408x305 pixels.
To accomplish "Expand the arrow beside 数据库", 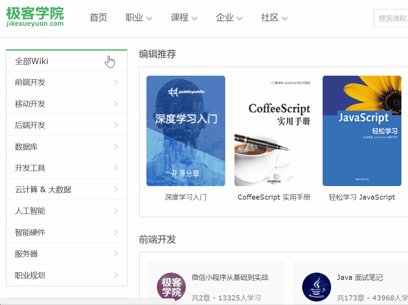I will [x=116, y=147].
